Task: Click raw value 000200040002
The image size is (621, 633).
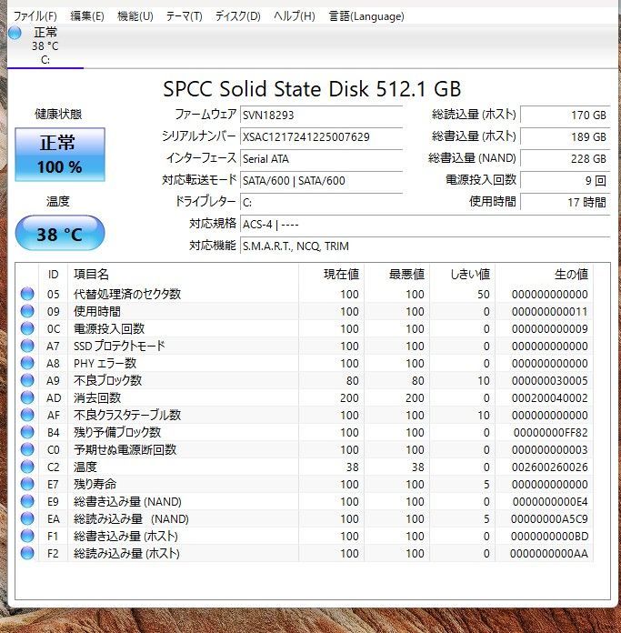Action: [549, 398]
